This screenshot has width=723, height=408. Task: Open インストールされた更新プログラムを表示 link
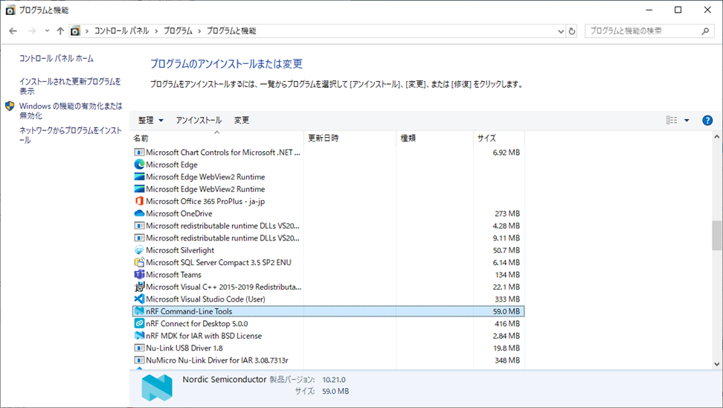click(x=70, y=86)
